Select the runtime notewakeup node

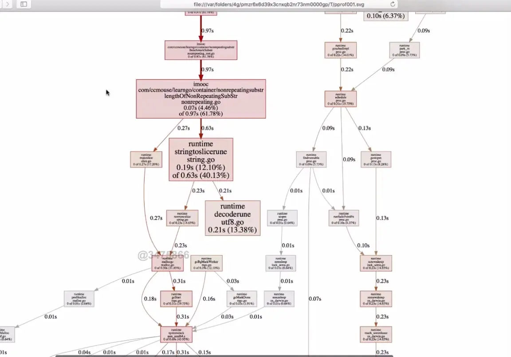pyautogui.click(x=376, y=263)
